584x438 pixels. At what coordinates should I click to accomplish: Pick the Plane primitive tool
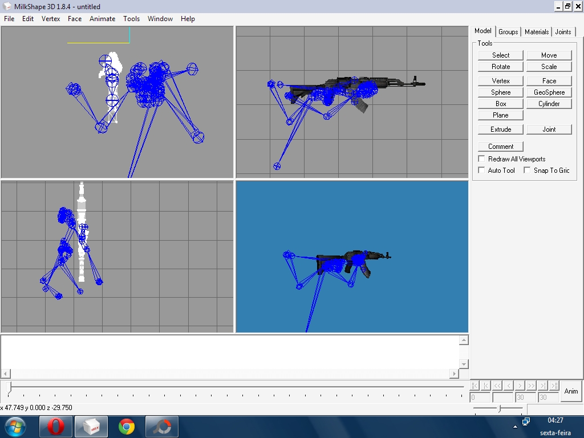click(x=501, y=115)
